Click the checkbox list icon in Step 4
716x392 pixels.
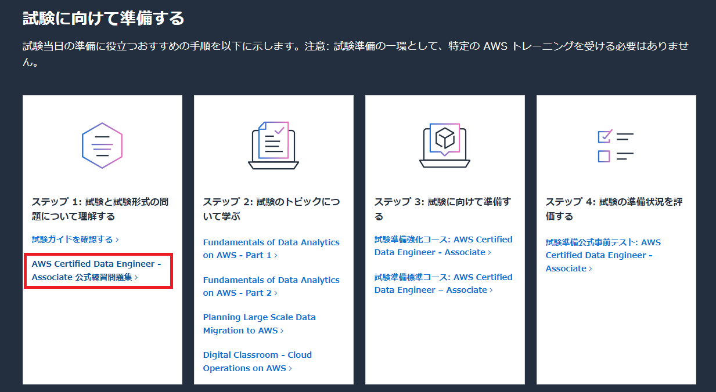coord(616,147)
